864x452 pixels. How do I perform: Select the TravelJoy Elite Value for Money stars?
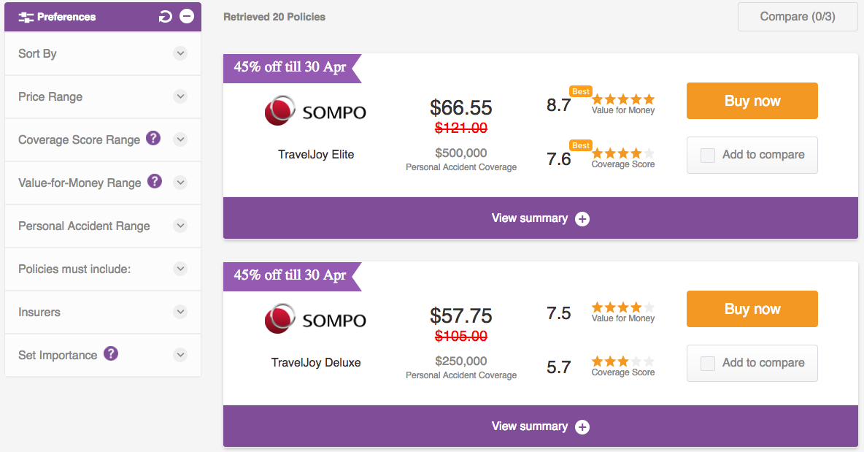tap(623, 99)
